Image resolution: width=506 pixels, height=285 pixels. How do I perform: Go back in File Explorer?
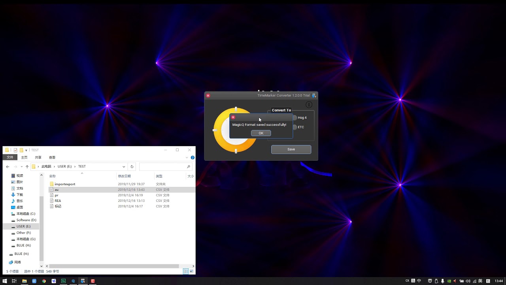pyautogui.click(x=8, y=167)
